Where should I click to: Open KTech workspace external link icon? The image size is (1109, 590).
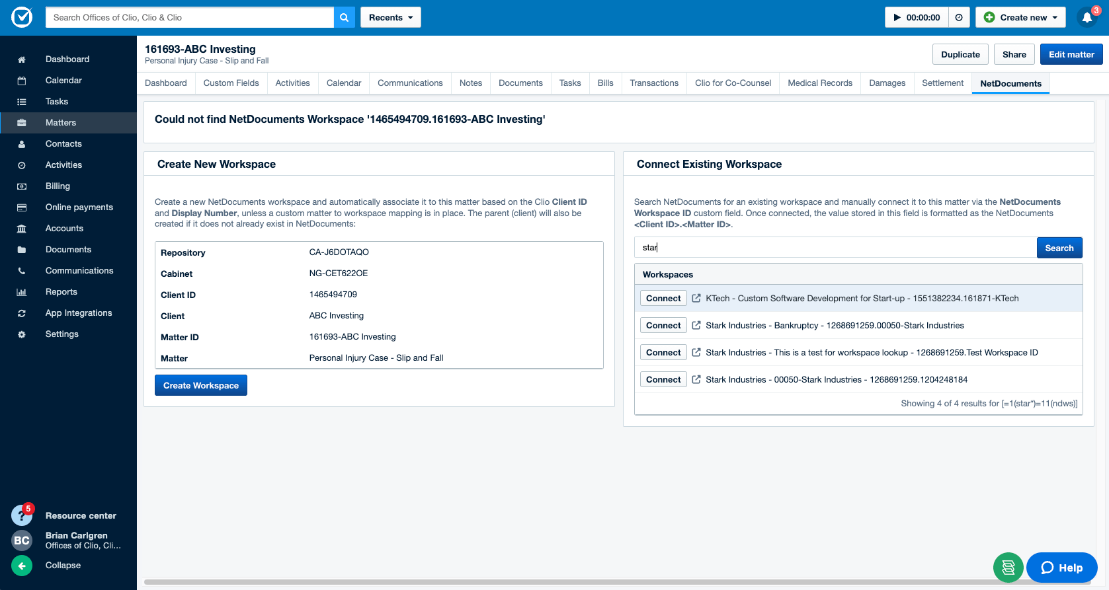(696, 298)
